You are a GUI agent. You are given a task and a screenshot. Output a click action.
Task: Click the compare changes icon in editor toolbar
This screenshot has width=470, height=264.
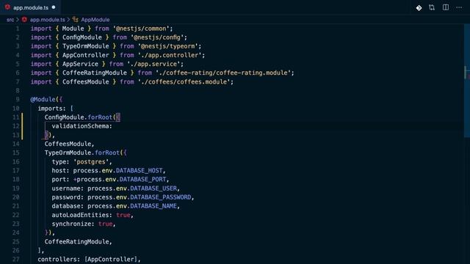(432, 7)
